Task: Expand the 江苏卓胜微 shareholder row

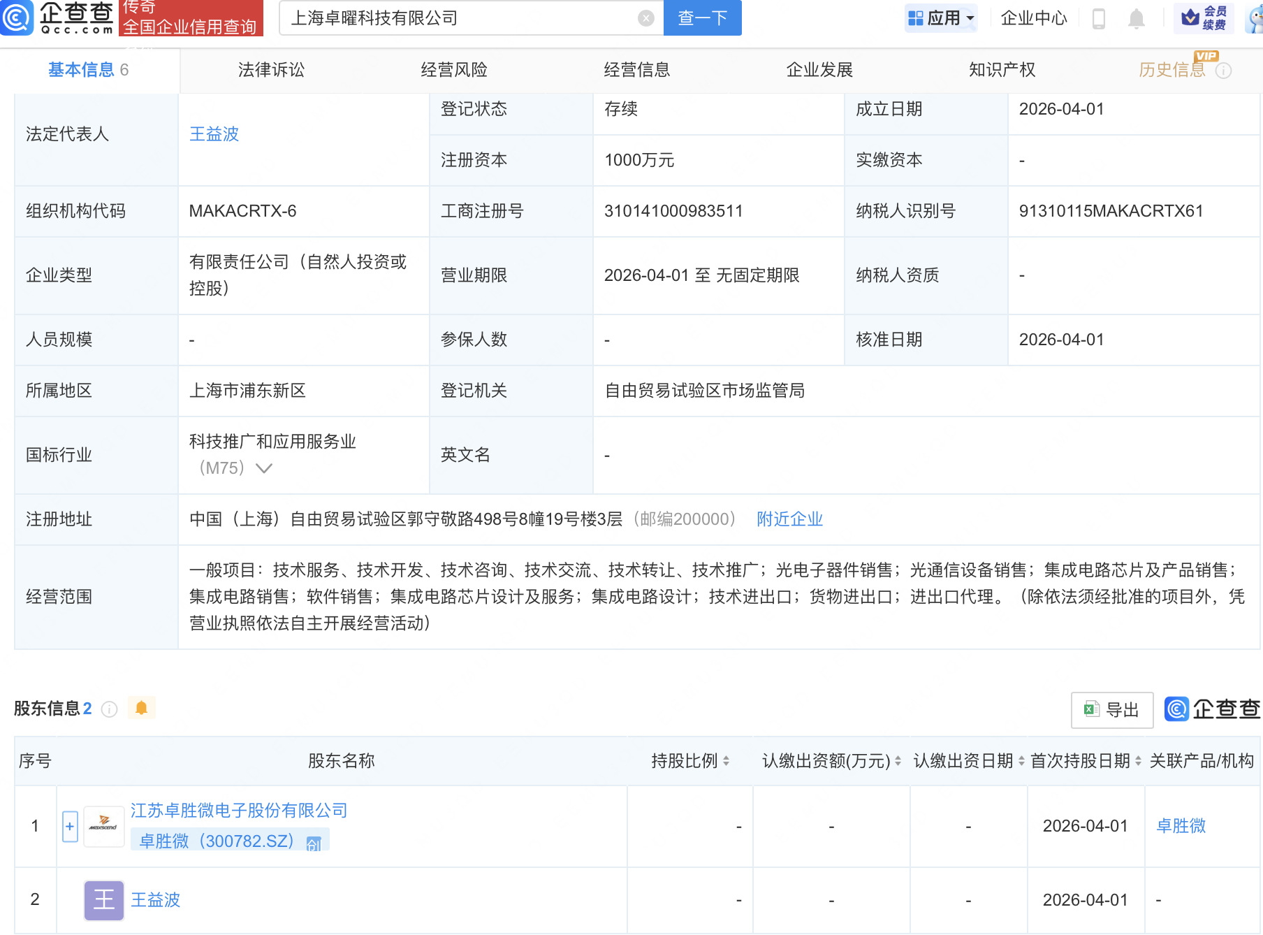Action: click(x=70, y=826)
